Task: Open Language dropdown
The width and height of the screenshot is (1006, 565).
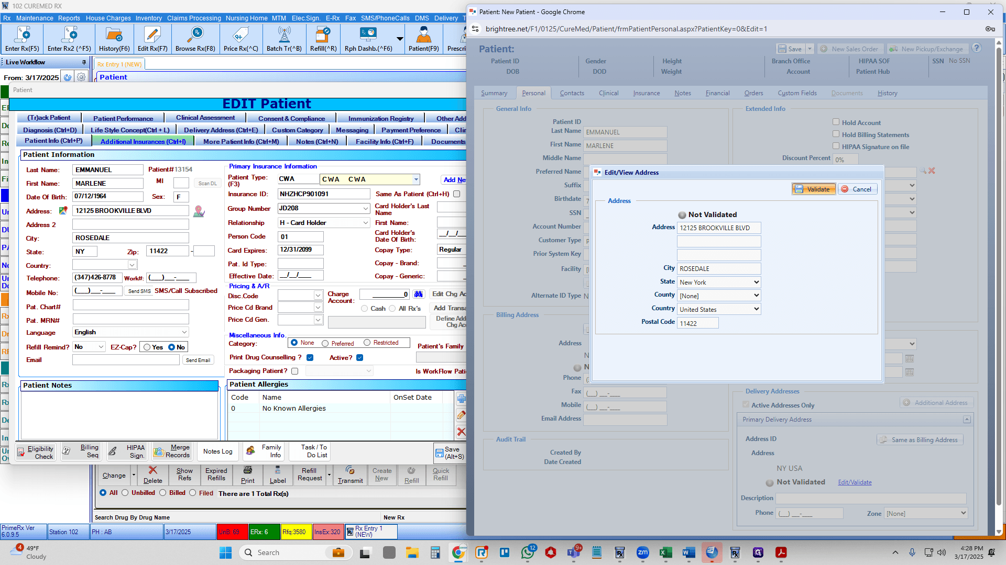Action: (x=184, y=332)
